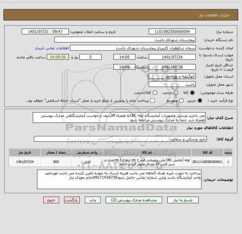The image size is (242, 234).
Task: Select the کالا/خدمت radio button
Action: 155,92
